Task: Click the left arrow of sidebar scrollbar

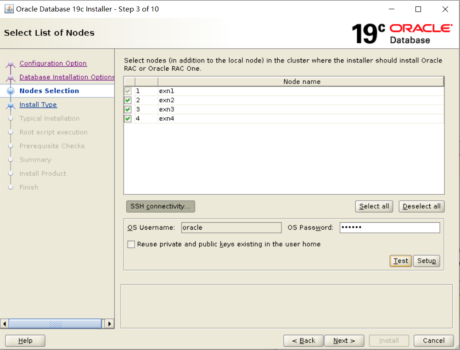Action: 5,324
